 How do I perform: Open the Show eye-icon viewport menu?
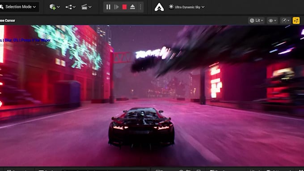click(x=272, y=21)
